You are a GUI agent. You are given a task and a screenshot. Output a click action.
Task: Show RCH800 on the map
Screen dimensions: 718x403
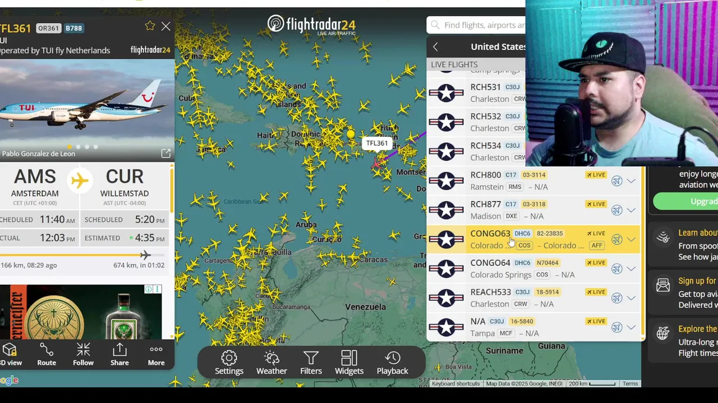(616, 181)
